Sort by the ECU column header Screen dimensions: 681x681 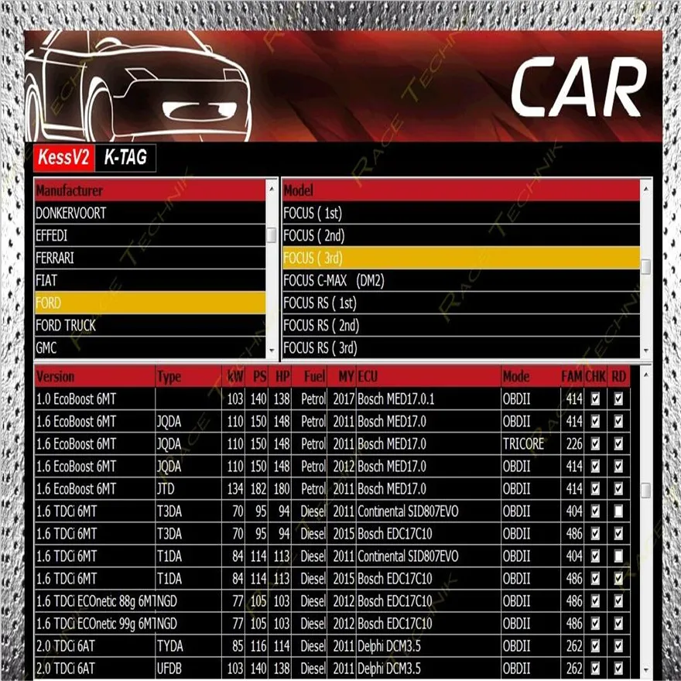tap(429, 376)
